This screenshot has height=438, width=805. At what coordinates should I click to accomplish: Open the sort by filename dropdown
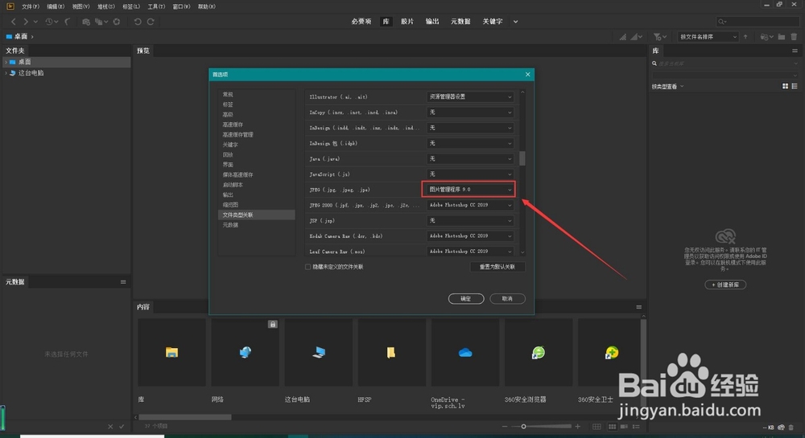coord(708,37)
